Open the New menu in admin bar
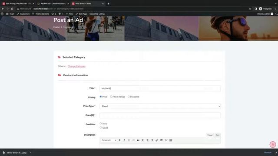This screenshot has height=156, width=278. pyautogui.click(x=69, y=14)
